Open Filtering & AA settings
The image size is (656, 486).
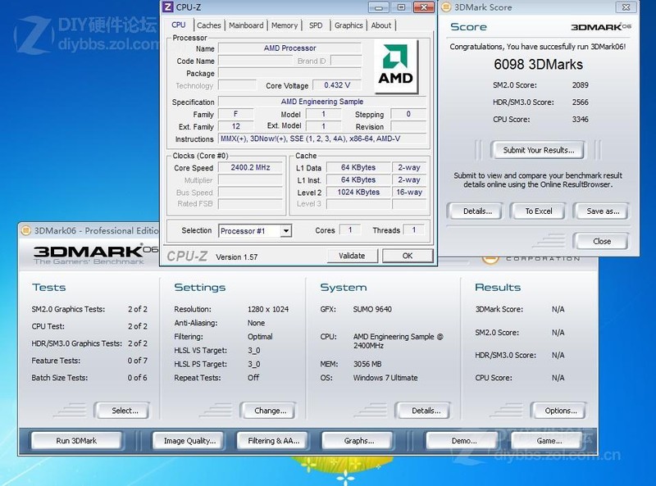point(273,441)
